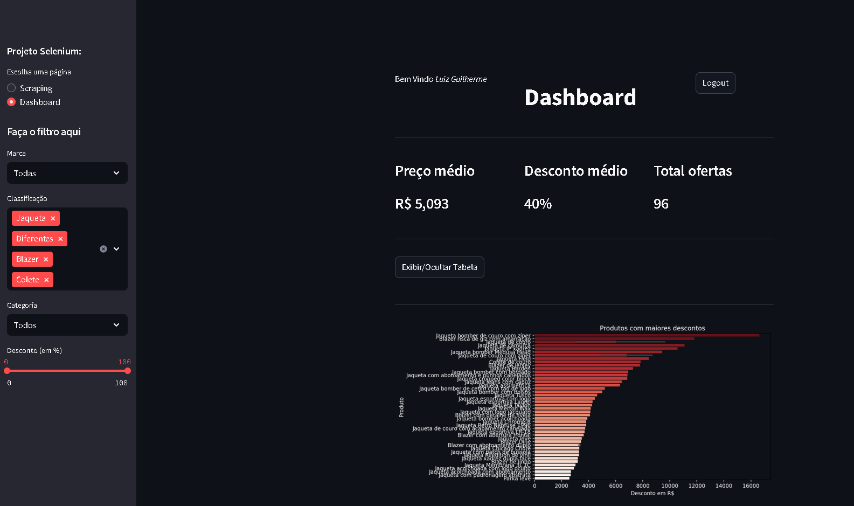
Task: Click the Scraping label text in the sidebar
Action: click(x=36, y=88)
